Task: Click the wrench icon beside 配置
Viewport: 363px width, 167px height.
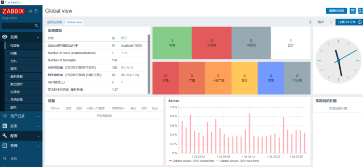Action: coord(4,136)
